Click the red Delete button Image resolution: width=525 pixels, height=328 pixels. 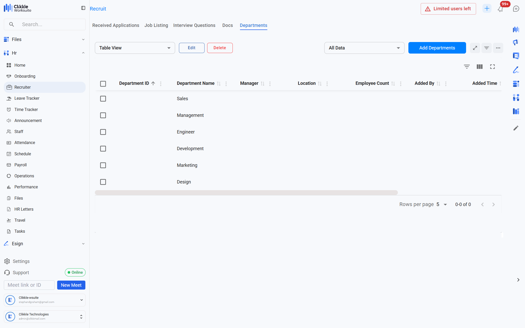220,48
